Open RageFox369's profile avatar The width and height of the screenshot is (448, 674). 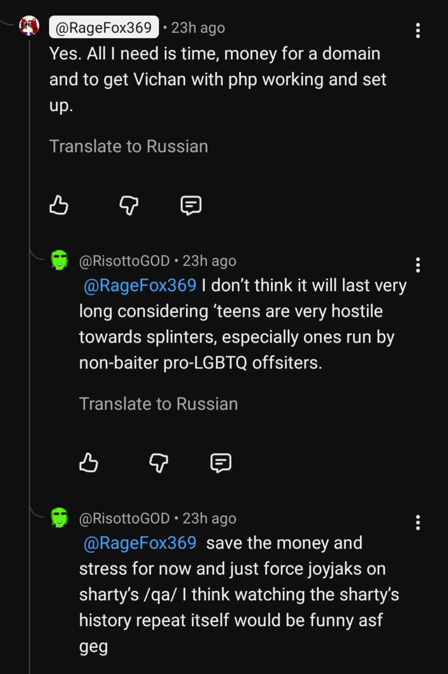coord(29,26)
